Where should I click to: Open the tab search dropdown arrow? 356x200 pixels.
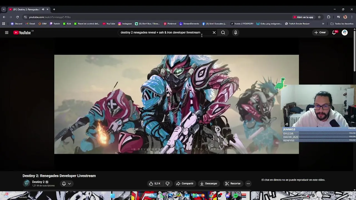point(3,9)
